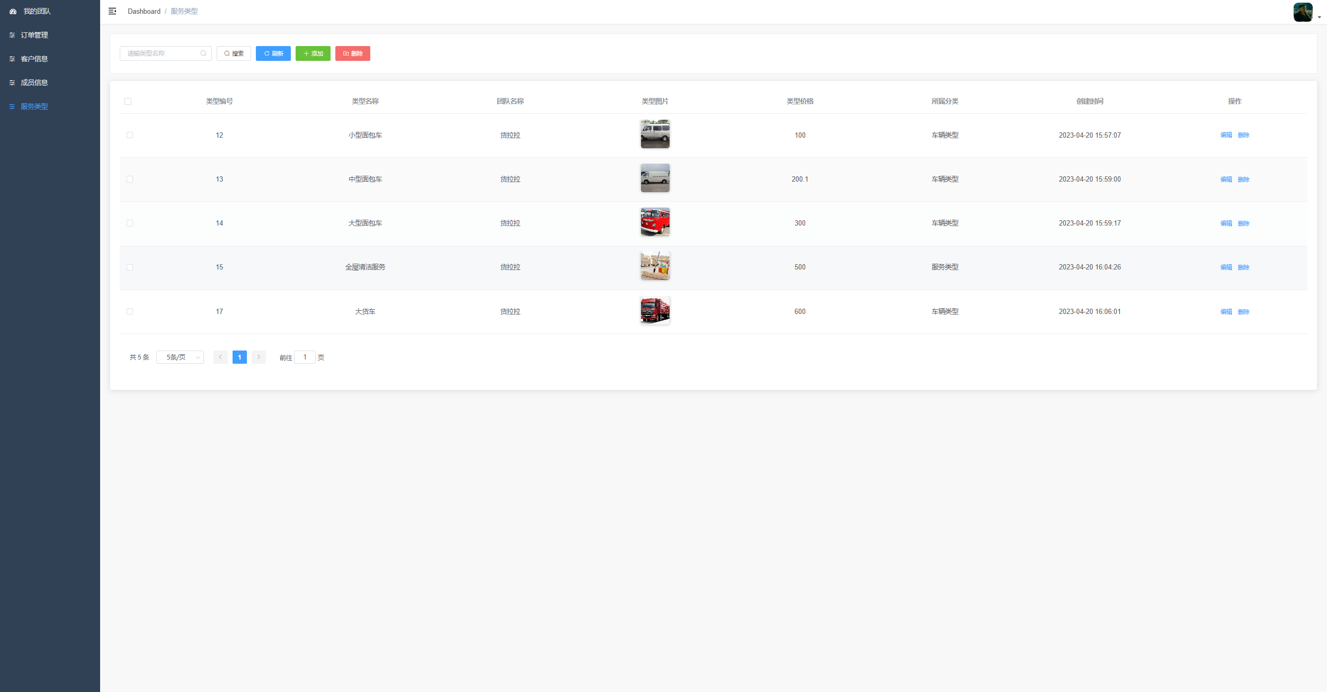Click type number 17 cell
1327x692 pixels.
[219, 312]
